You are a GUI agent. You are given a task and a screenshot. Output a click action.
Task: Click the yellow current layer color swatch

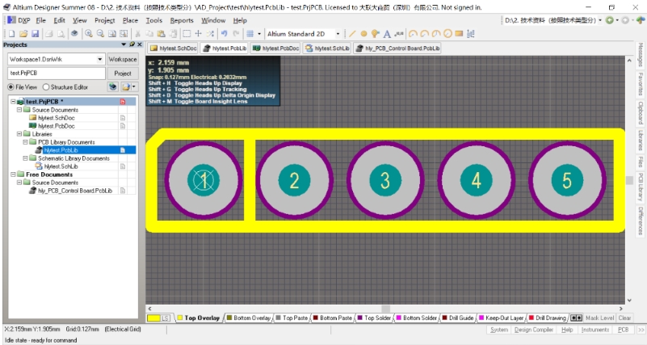click(153, 318)
